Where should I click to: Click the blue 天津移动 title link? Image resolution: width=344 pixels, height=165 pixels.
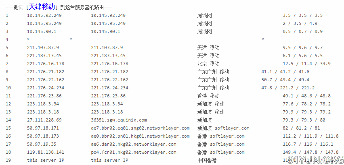pyautogui.click(x=42, y=7)
